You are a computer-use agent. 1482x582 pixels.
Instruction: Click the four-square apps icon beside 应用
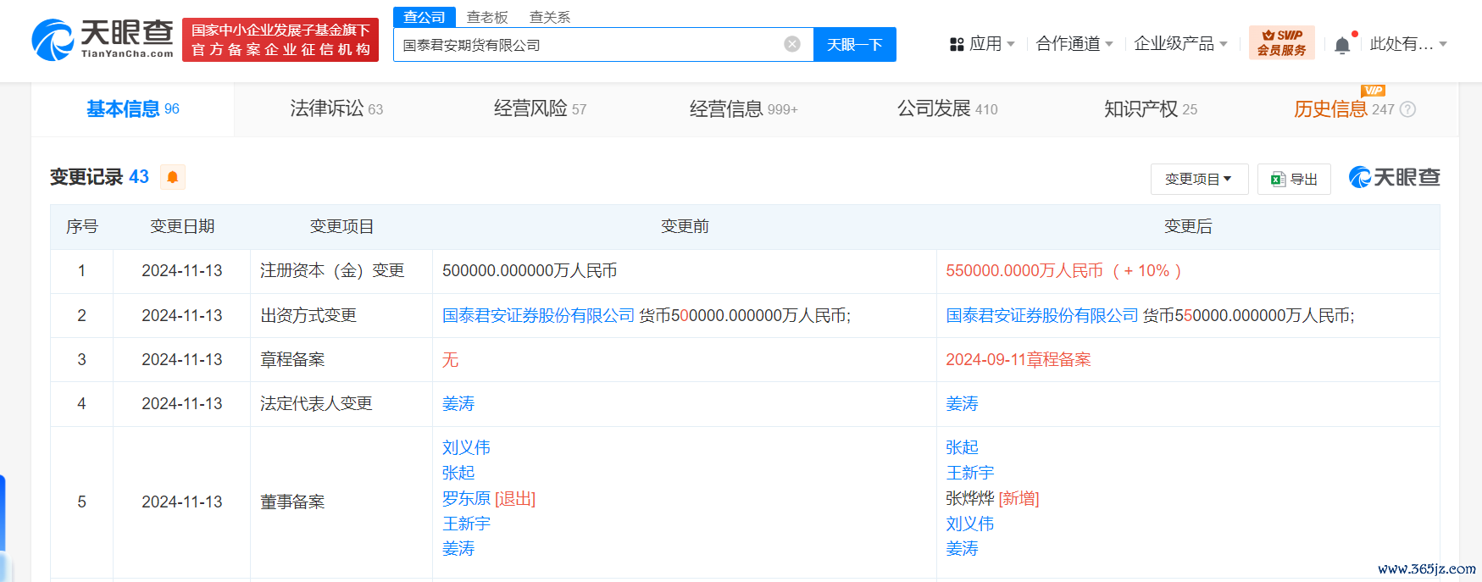[x=957, y=44]
